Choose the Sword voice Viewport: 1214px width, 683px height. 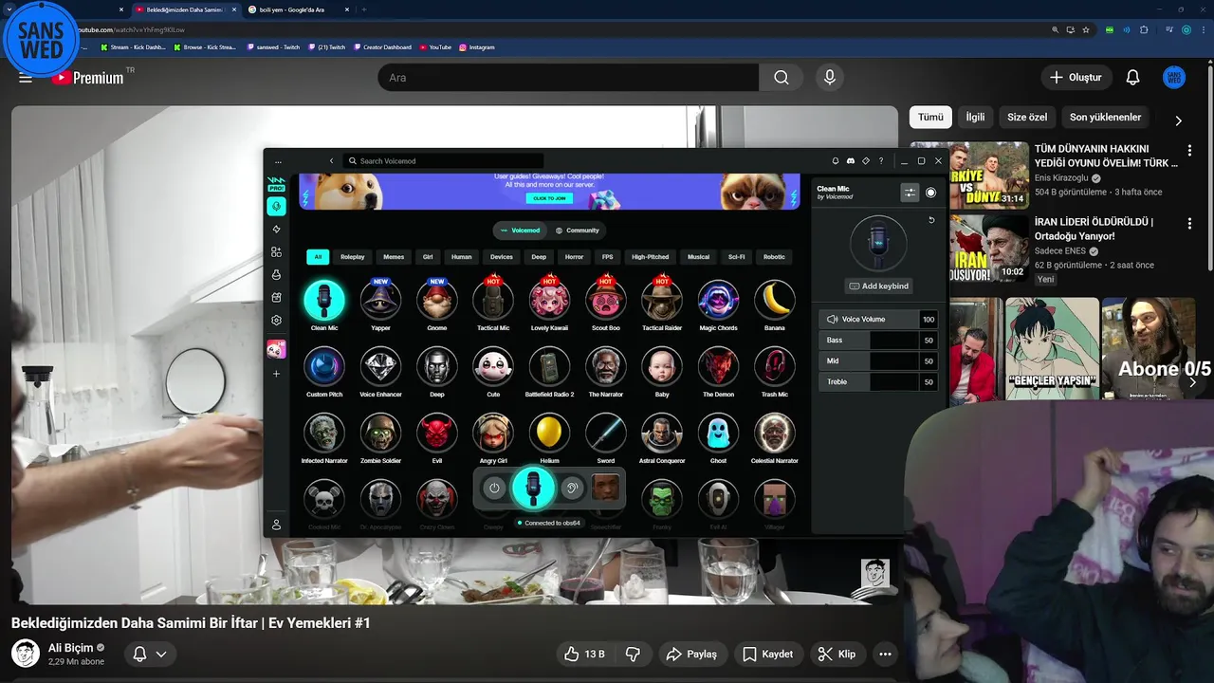(x=606, y=434)
